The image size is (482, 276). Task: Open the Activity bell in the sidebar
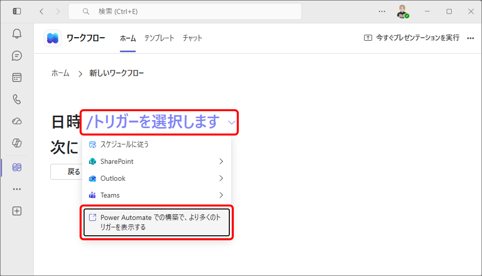click(x=17, y=34)
